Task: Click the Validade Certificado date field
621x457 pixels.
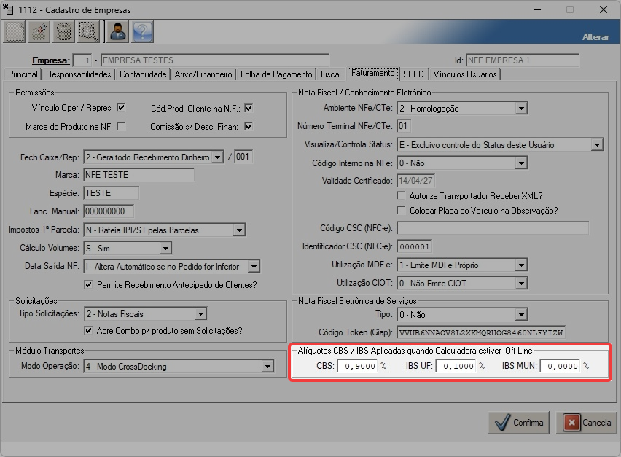Action: [415, 181]
